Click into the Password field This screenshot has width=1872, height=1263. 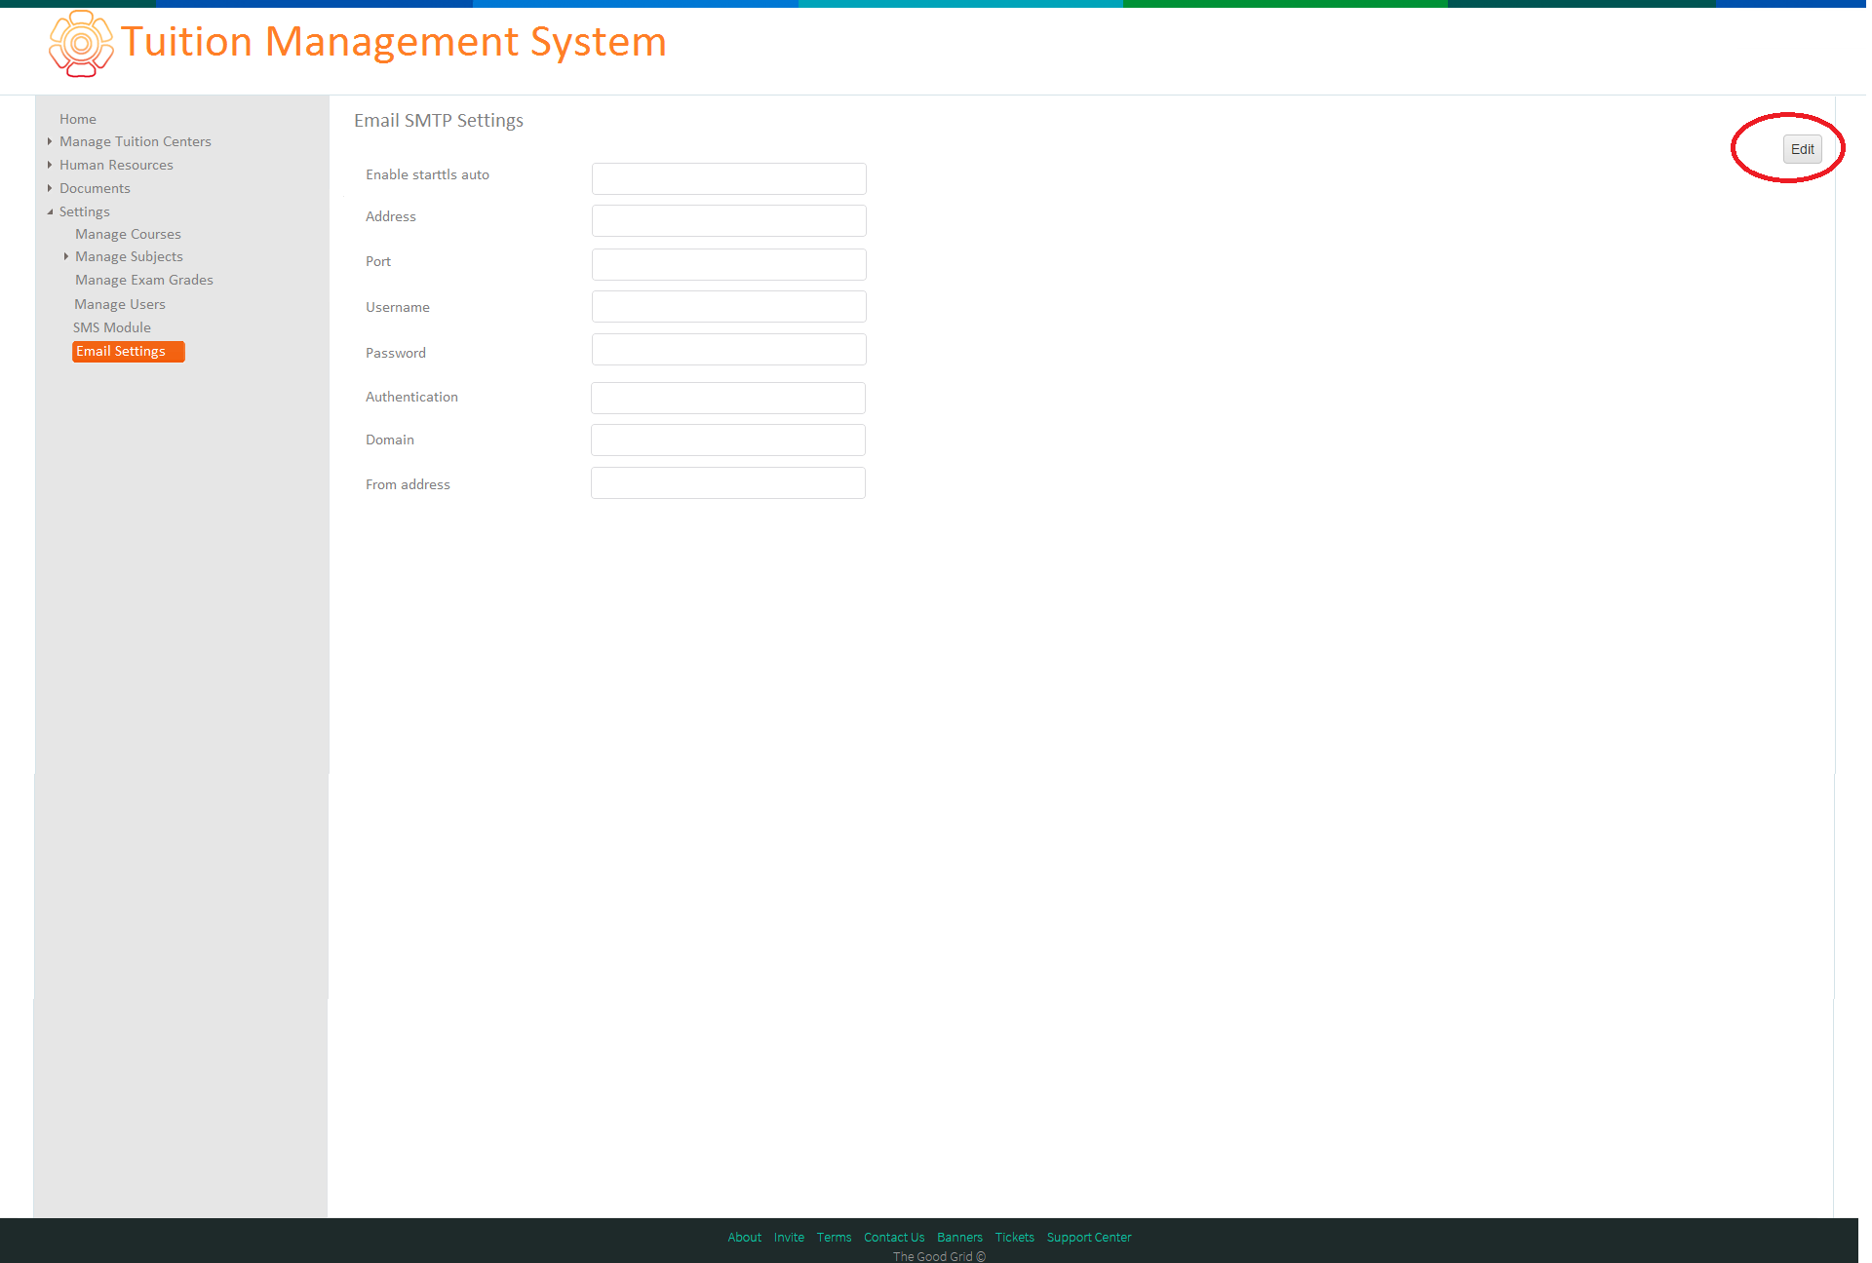[728, 349]
